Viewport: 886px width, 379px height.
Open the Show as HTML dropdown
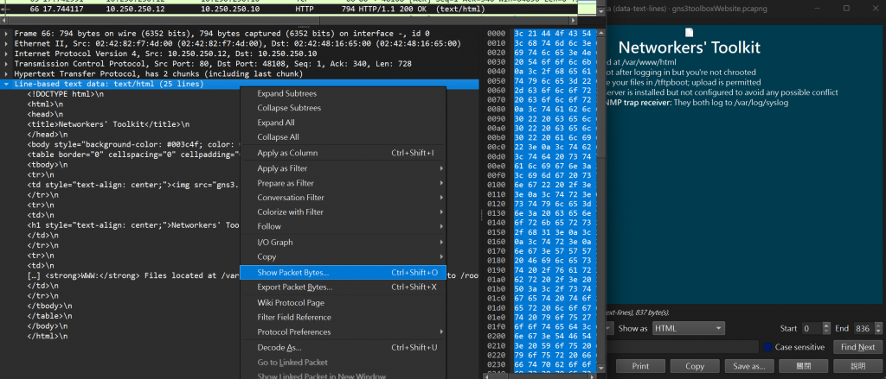point(688,328)
